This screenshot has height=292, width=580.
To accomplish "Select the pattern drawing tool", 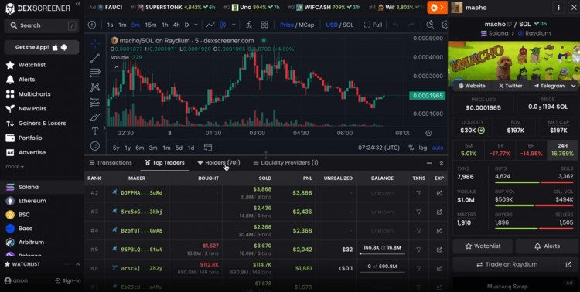I will (95, 87).
